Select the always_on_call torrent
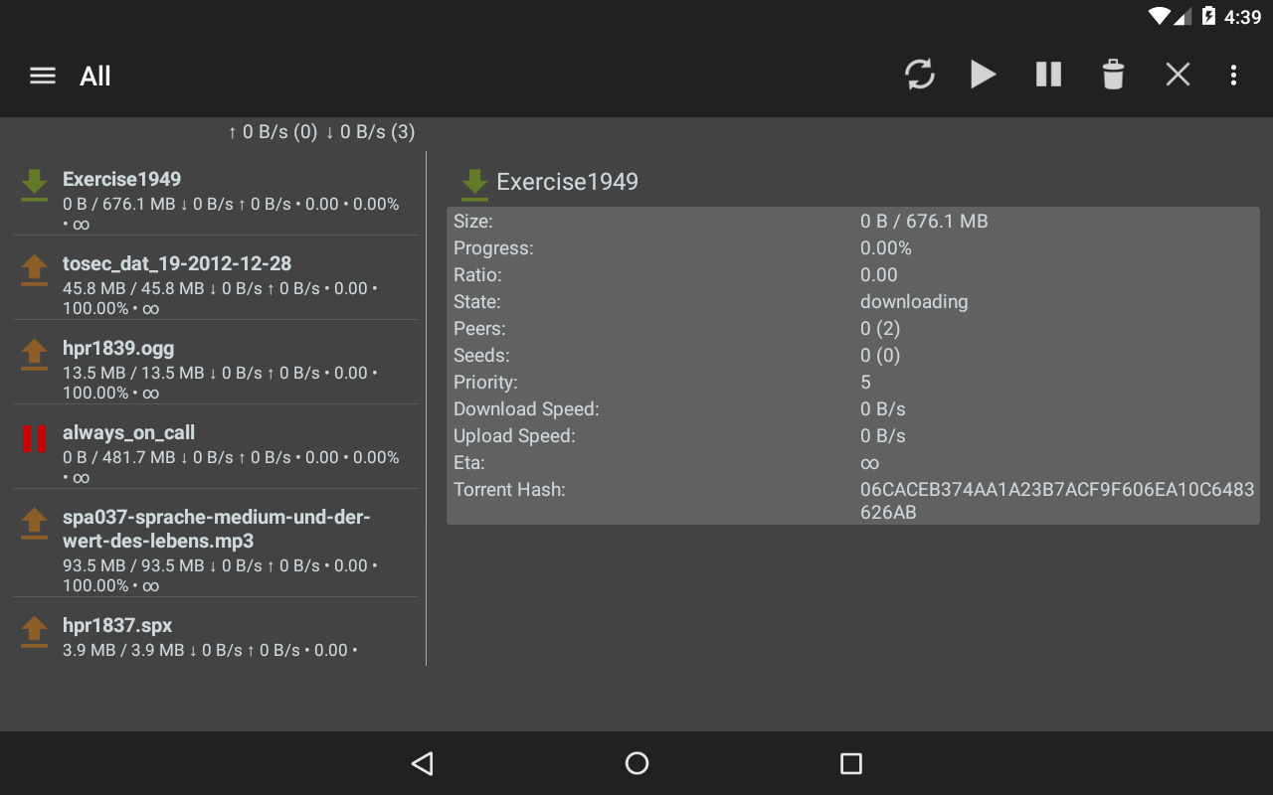This screenshot has height=795, width=1273. pyautogui.click(x=216, y=447)
